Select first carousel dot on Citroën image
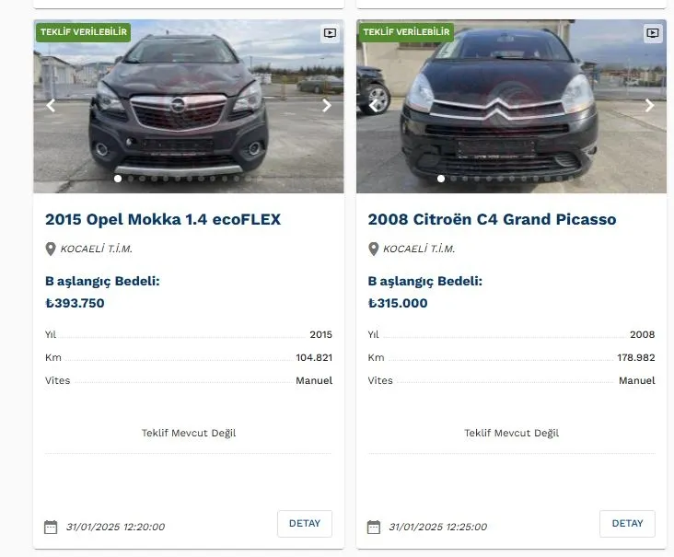The width and height of the screenshot is (674, 557). (441, 179)
